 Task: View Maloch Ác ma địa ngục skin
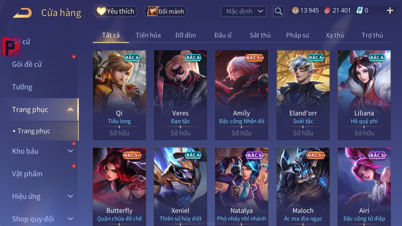[303, 187]
